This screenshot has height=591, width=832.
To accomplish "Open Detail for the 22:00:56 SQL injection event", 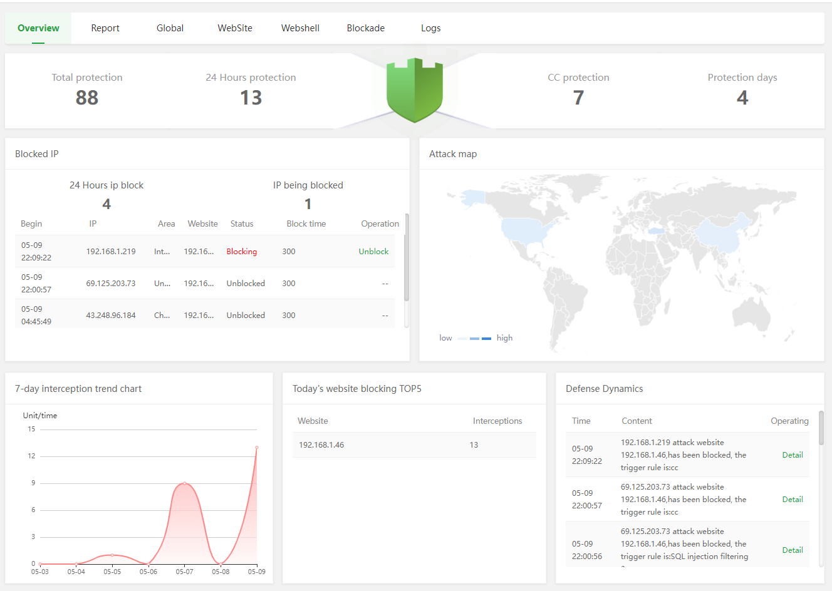I will point(792,550).
